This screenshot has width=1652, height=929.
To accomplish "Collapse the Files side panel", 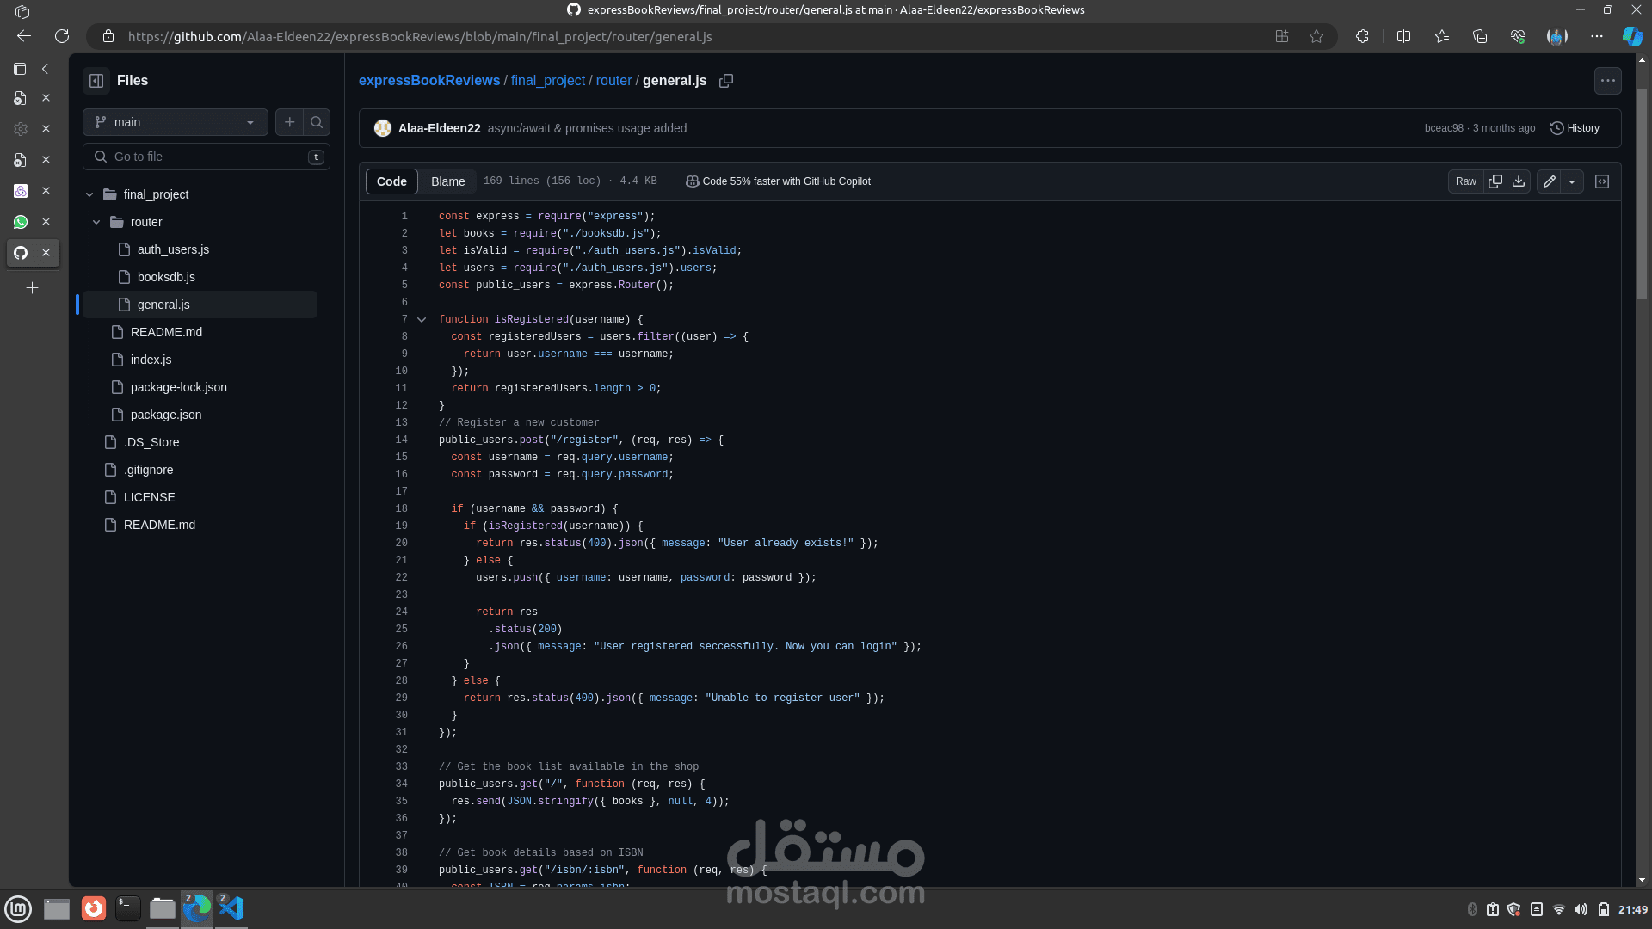I will tap(96, 81).
